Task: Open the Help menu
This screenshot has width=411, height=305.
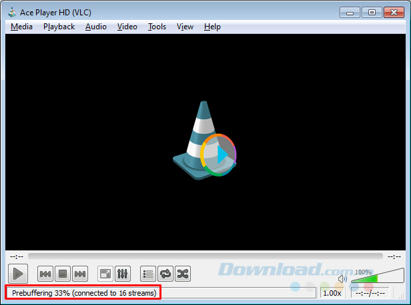Action: (x=212, y=27)
